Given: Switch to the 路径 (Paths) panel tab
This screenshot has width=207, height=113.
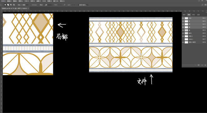Looking at the screenshot, I should pos(193,15).
